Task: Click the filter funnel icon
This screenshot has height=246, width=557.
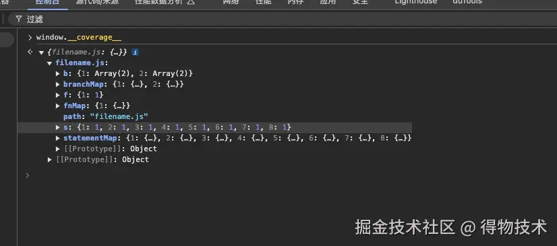Action: pyautogui.click(x=19, y=19)
